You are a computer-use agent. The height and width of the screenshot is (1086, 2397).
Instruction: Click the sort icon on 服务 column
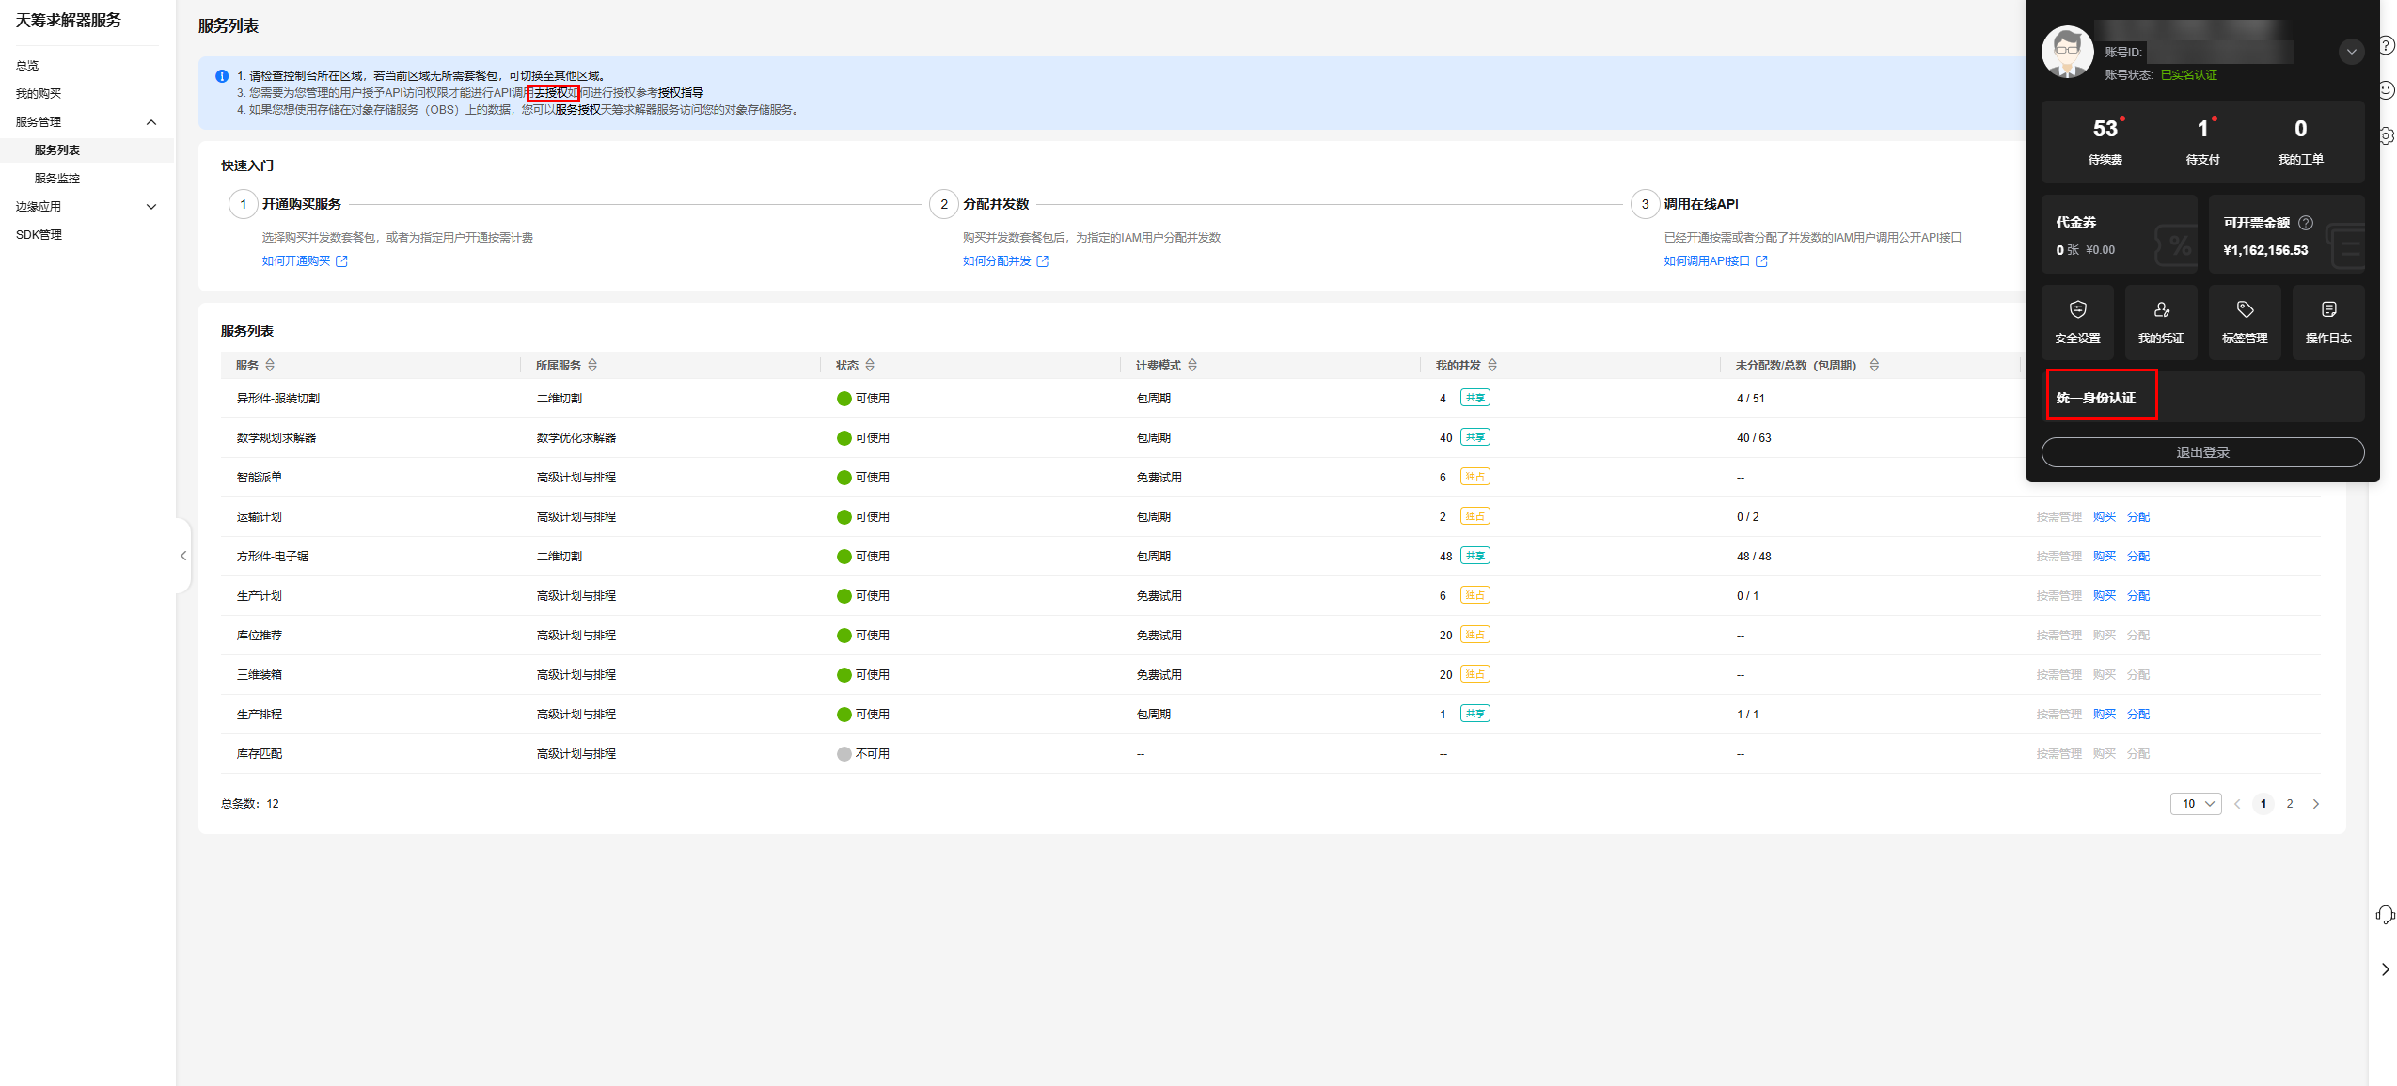(x=270, y=365)
